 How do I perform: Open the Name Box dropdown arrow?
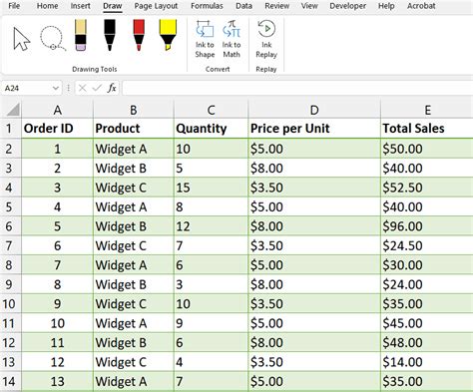[x=55, y=88]
